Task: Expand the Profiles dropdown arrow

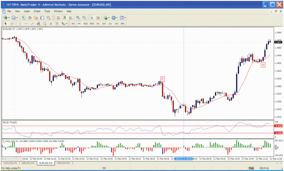Action: coord(17,18)
